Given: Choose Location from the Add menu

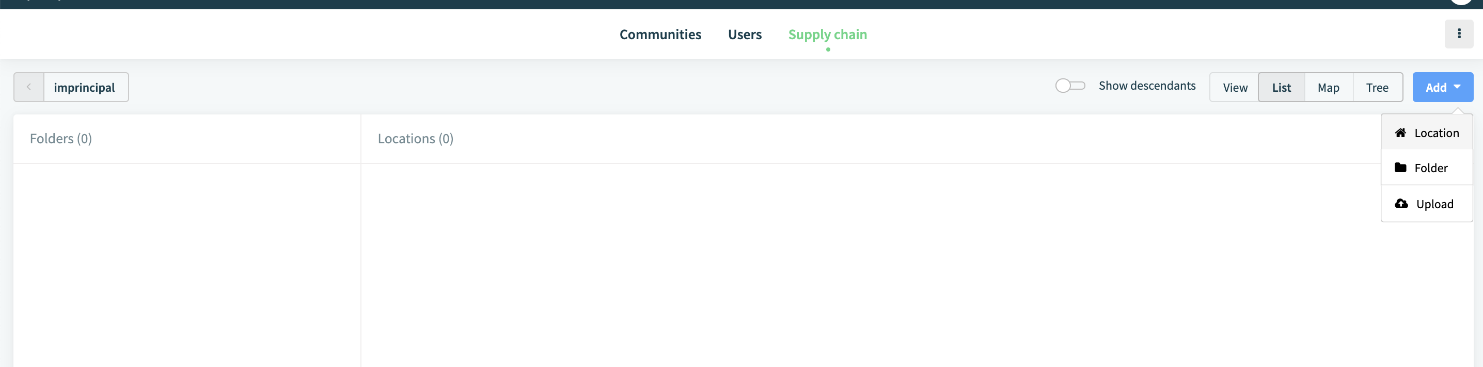Looking at the screenshot, I should pyautogui.click(x=1426, y=132).
